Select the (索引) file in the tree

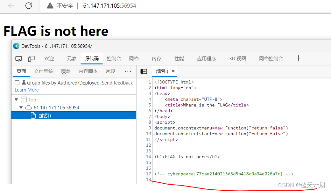tap(74, 115)
